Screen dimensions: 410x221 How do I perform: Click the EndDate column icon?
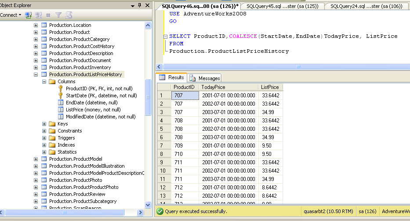pos(61,103)
